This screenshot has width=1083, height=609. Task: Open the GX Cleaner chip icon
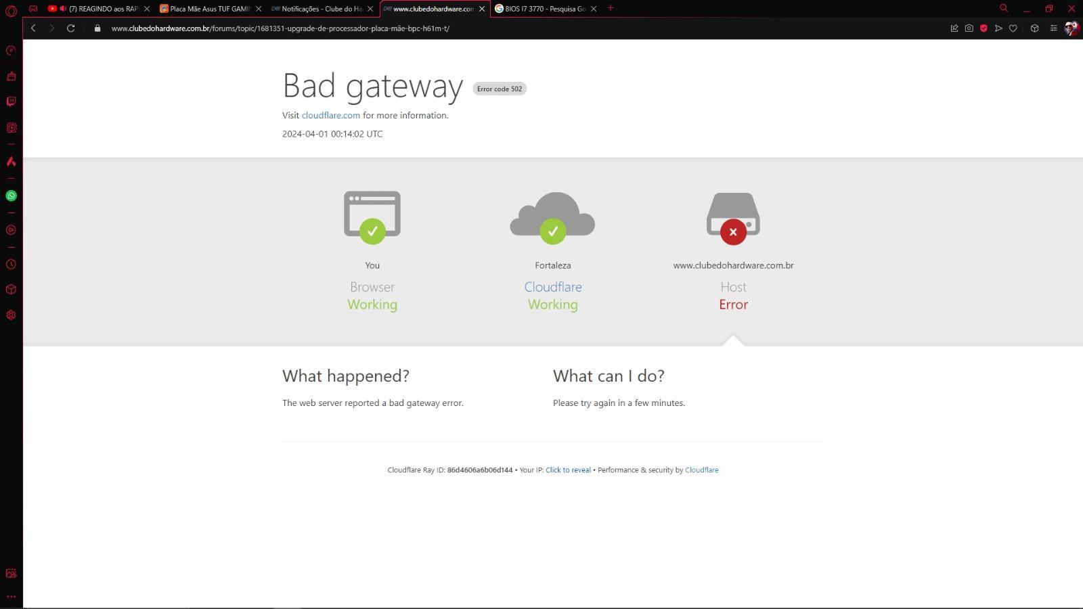point(11,127)
